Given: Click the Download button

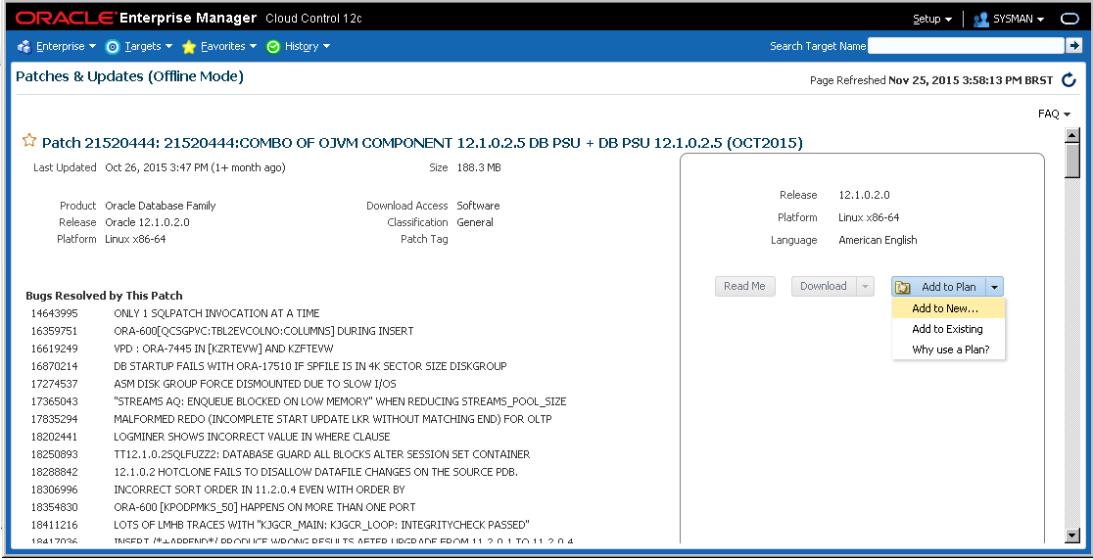Looking at the screenshot, I should coord(824,286).
